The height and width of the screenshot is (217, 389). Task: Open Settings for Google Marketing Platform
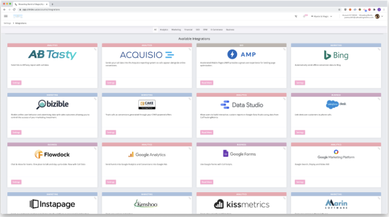tap(300, 182)
